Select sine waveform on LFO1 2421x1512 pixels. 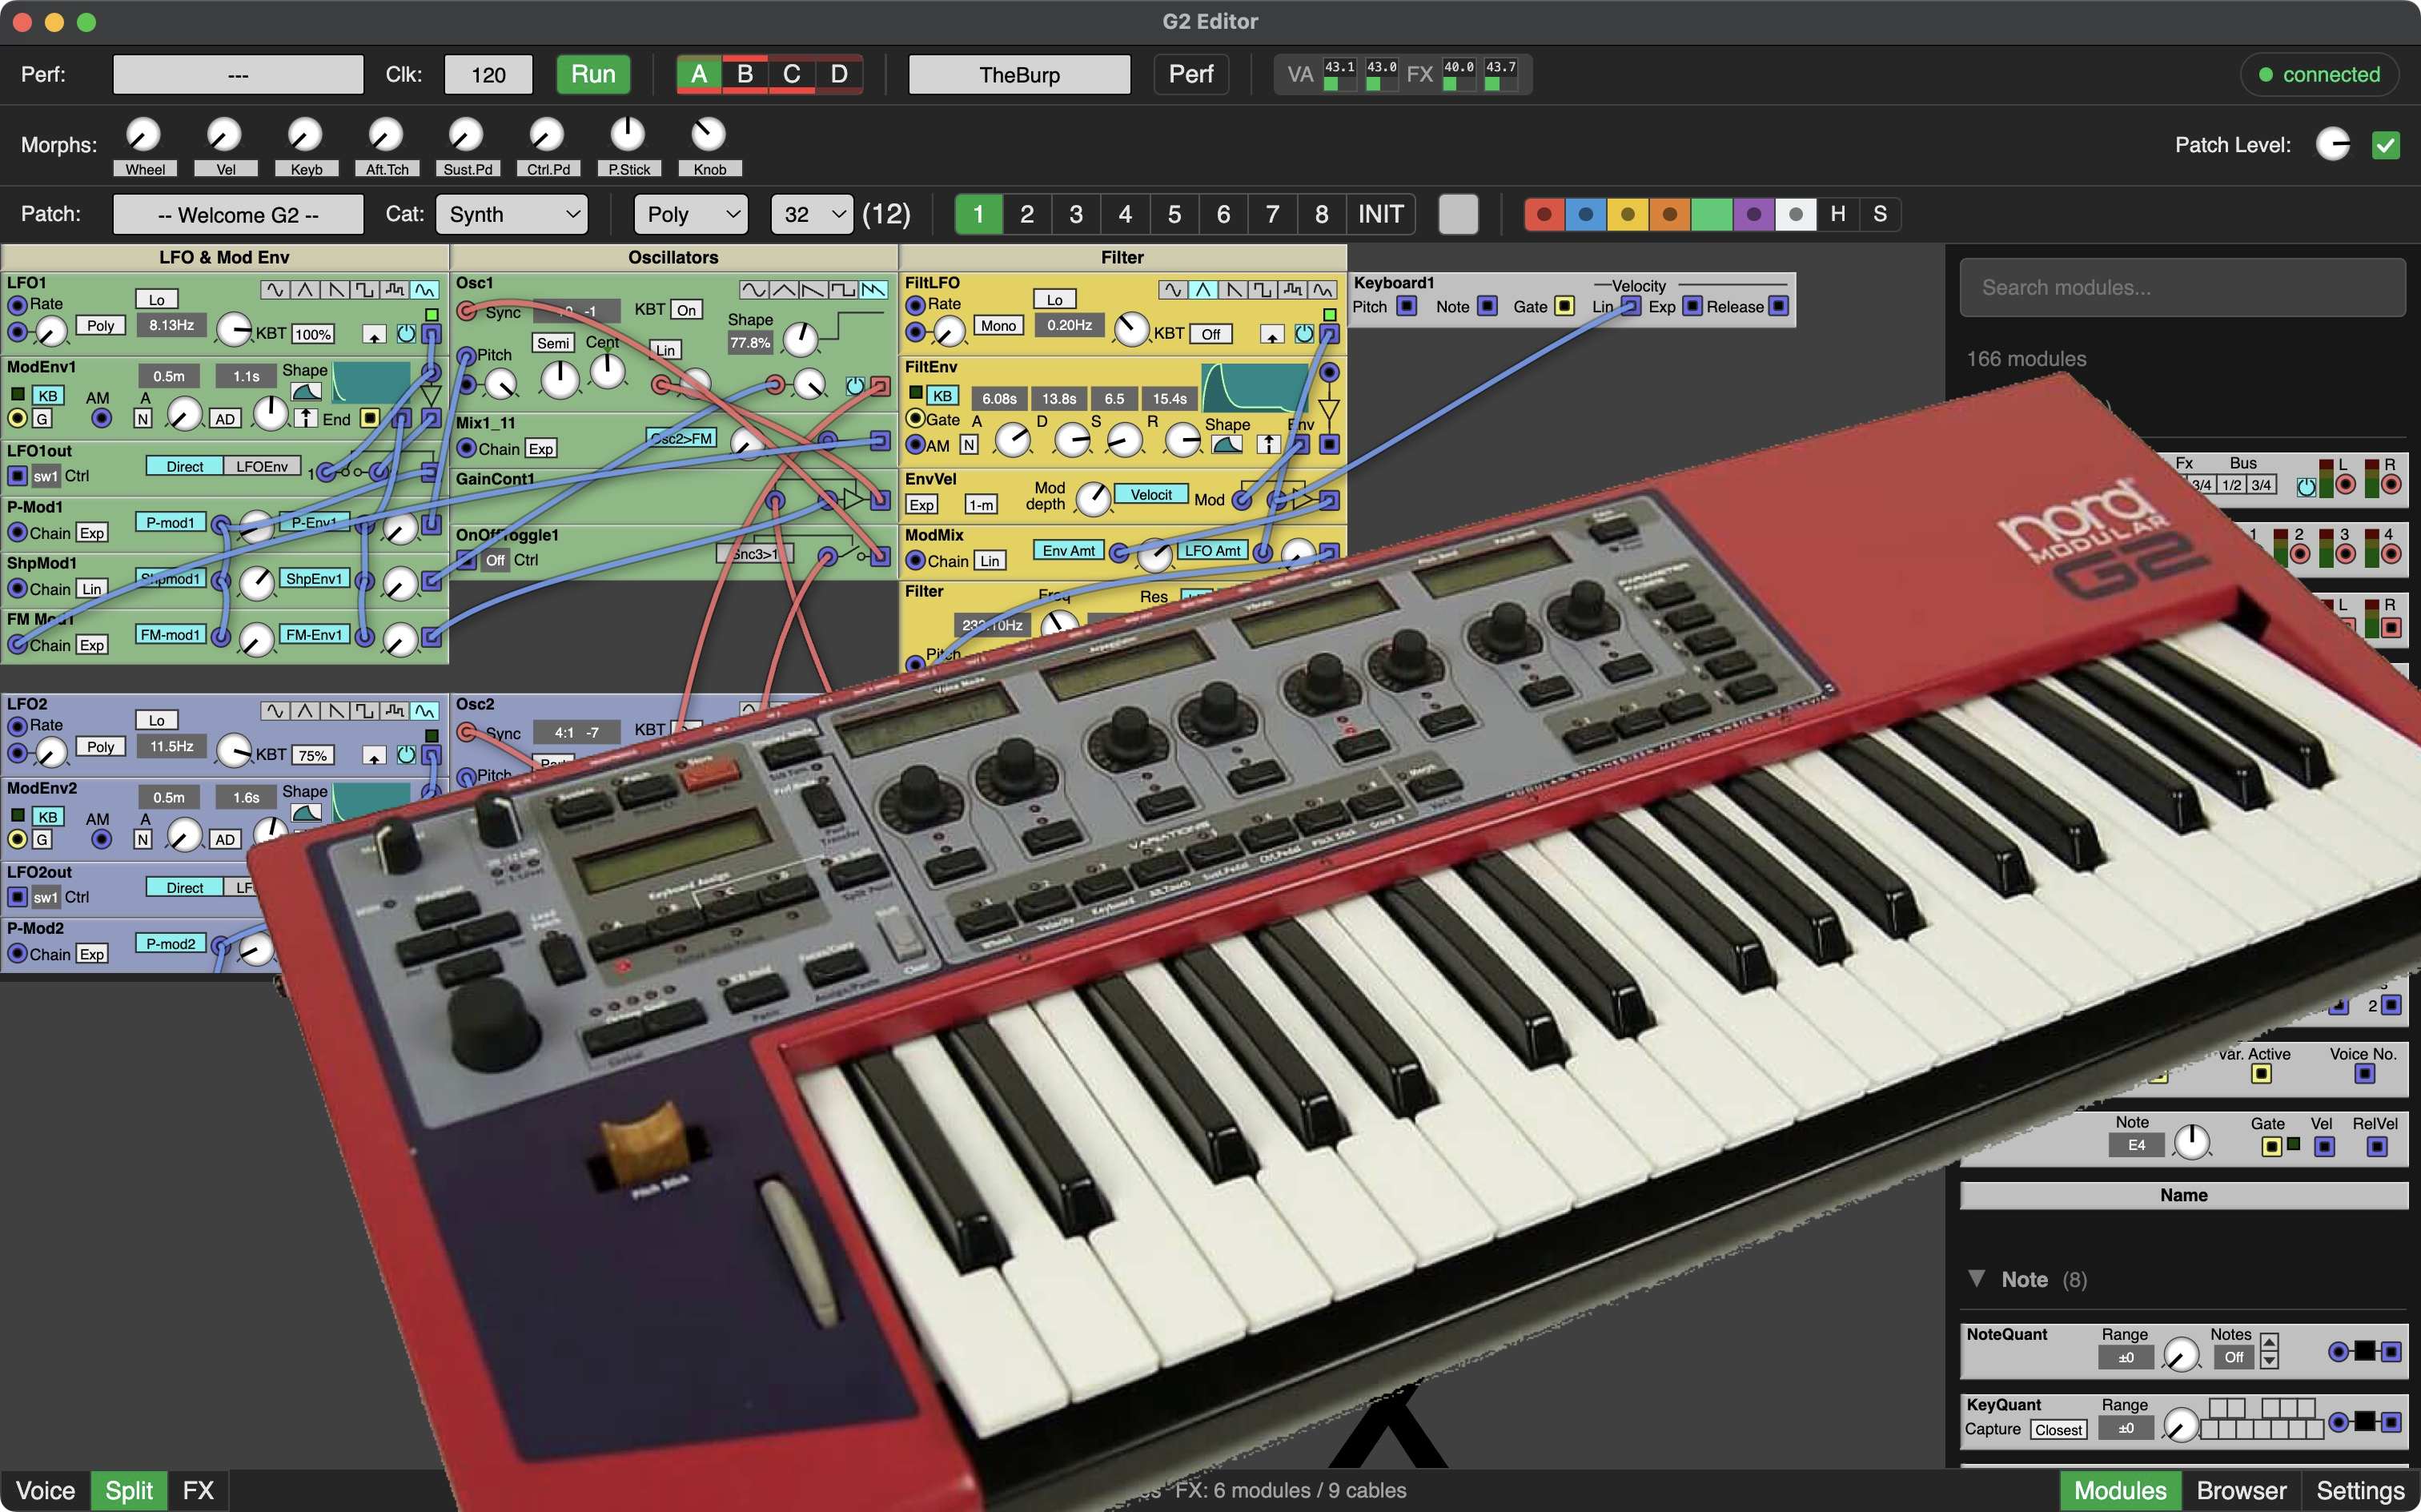click(x=275, y=290)
